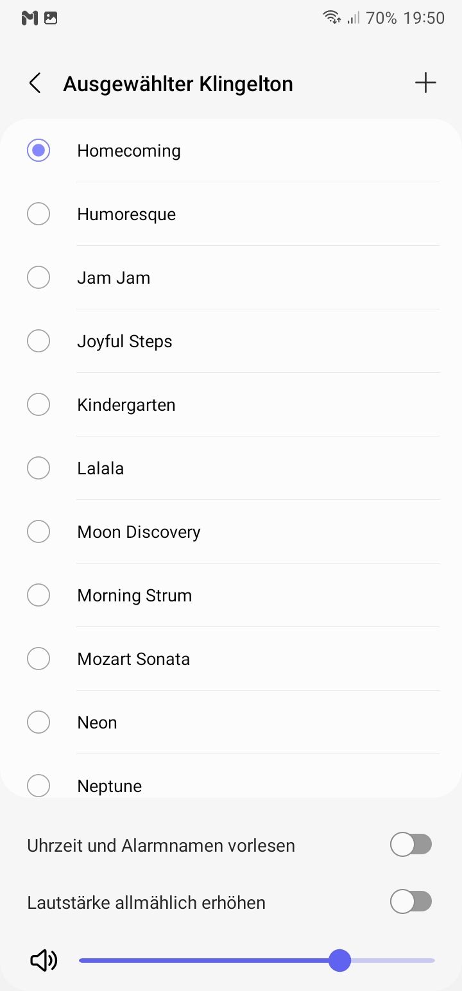Screen dimensions: 462x991
Task: Open the Gmail notification icon in status bar
Action: 30,18
